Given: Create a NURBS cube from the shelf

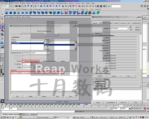Looking at the screenshot, I should pyautogui.click(x=11, y=13).
